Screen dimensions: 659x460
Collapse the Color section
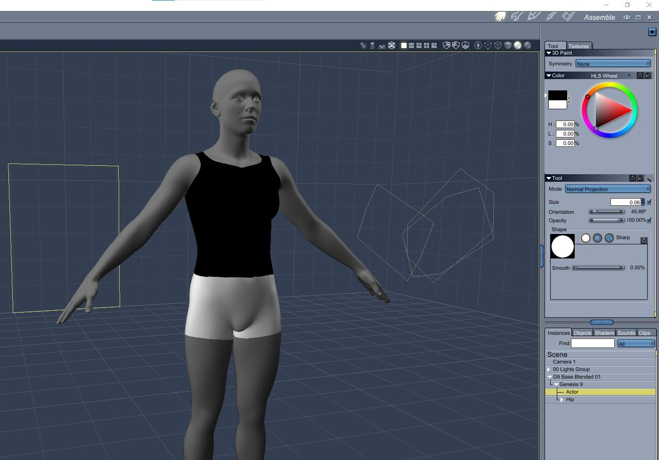549,75
